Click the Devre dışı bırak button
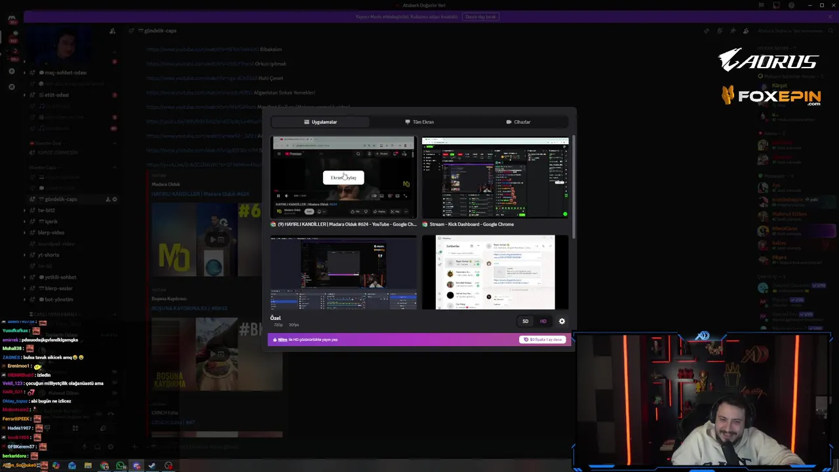 coord(480,16)
